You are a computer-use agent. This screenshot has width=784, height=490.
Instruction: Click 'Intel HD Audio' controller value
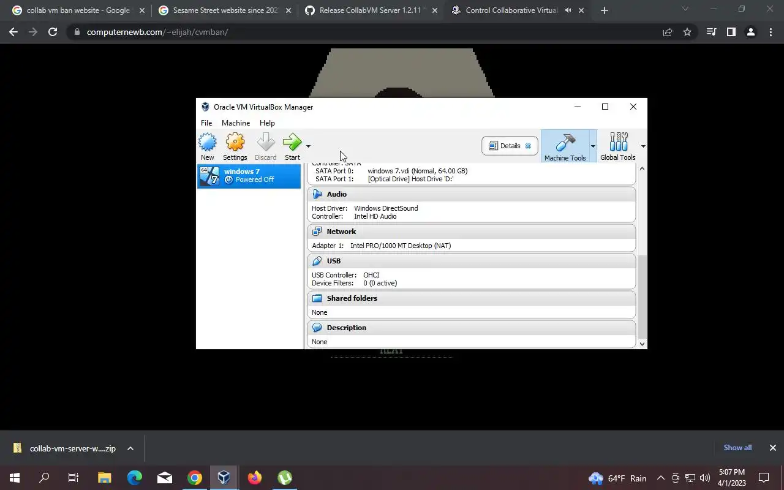coord(375,216)
